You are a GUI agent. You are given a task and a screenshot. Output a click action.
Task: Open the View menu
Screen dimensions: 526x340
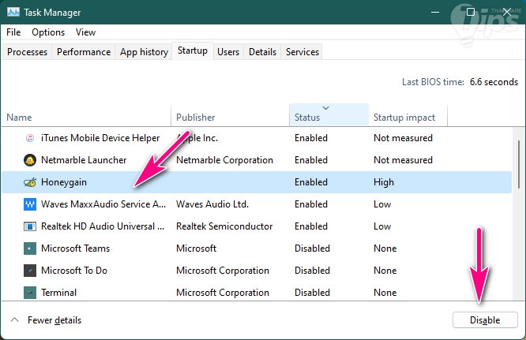coord(85,32)
